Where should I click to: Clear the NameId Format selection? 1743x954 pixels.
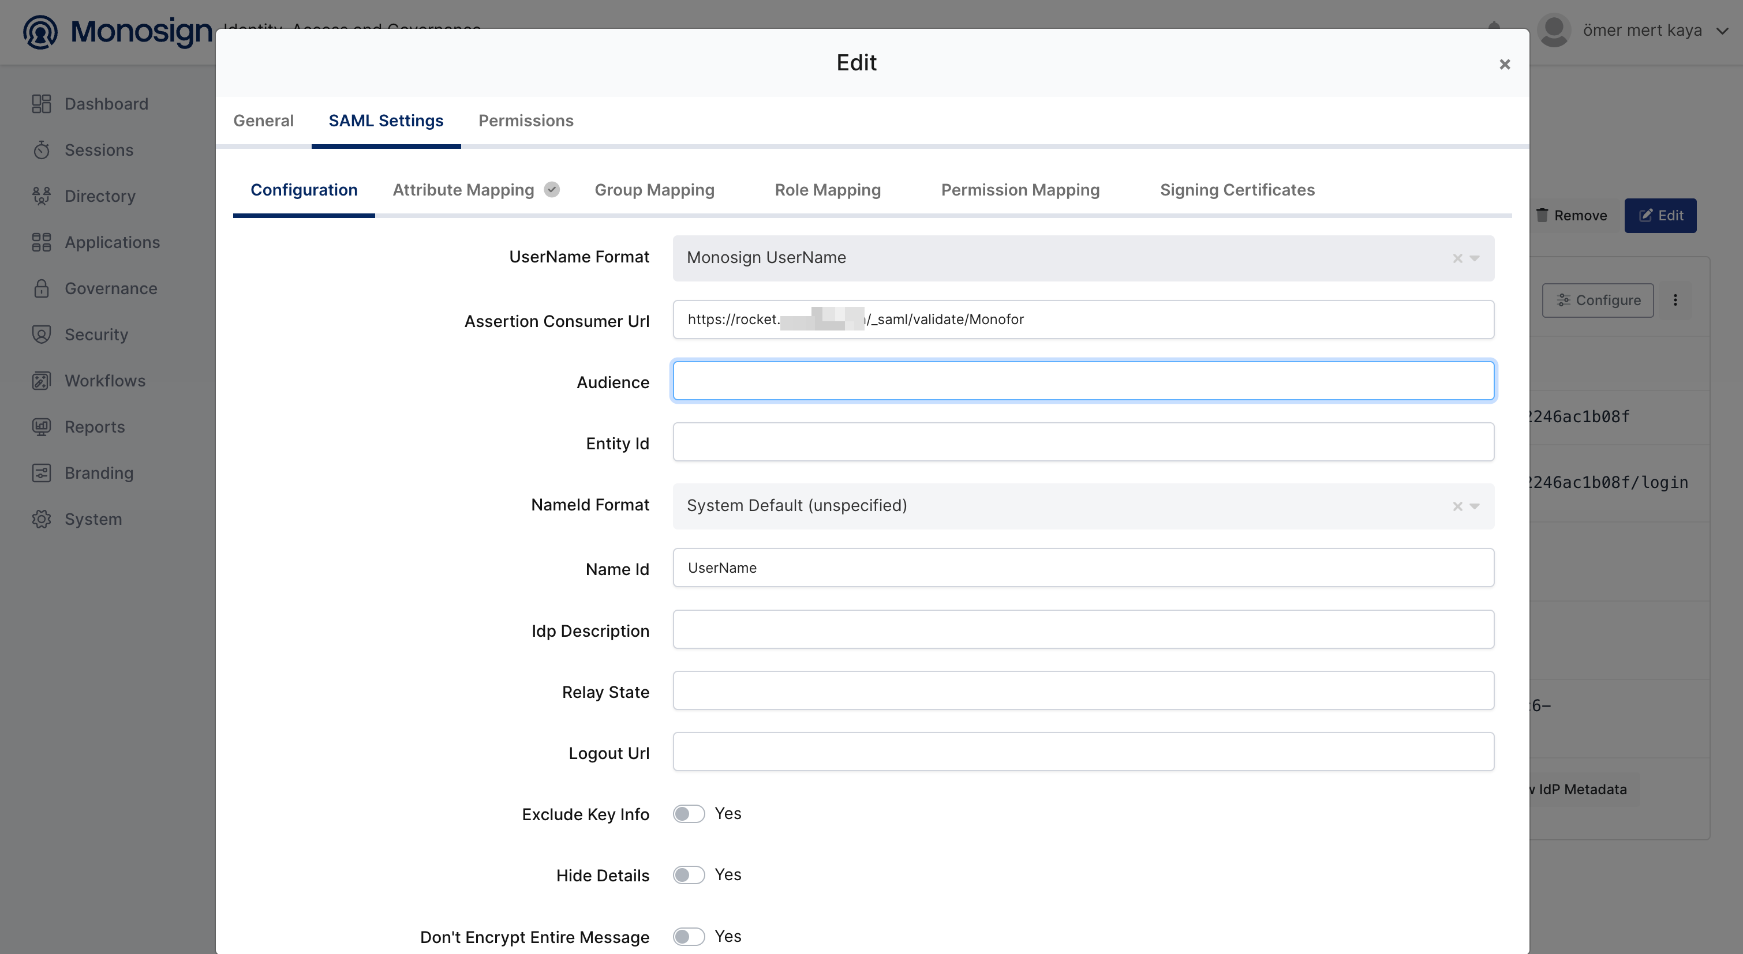point(1457,506)
